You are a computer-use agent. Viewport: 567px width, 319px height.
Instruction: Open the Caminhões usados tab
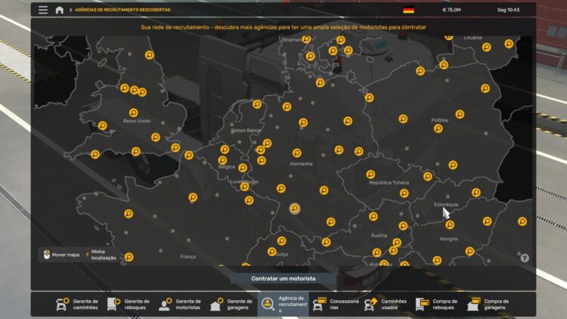point(386,304)
